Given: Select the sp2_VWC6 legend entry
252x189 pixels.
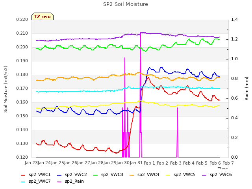Looking at the screenshot, I should [217, 175].
